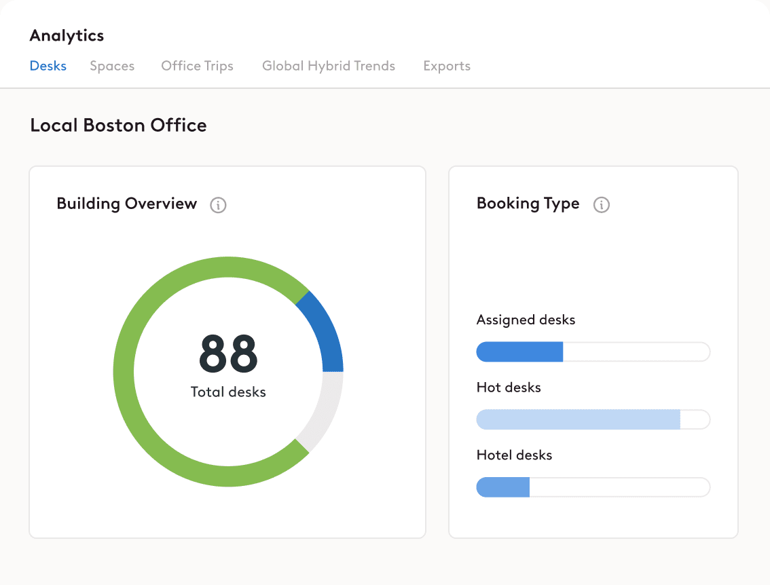The height and width of the screenshot is (585, 770).
Task: Switch to the Spaces tab
Action: (112, 66)
